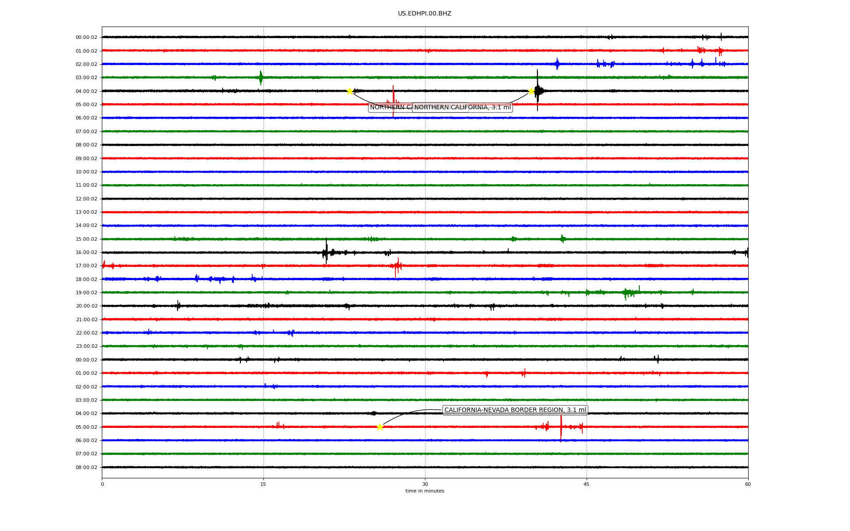Select the fully visible NORTHERN CALIFORNIA, 3.1 ml label
Screen dimensions: 850x531
pos(462,108)
